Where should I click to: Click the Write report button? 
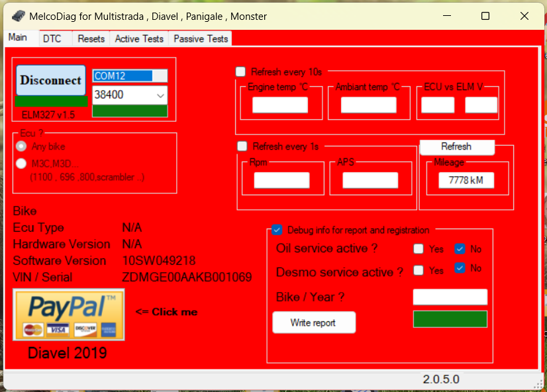[314, 322]
